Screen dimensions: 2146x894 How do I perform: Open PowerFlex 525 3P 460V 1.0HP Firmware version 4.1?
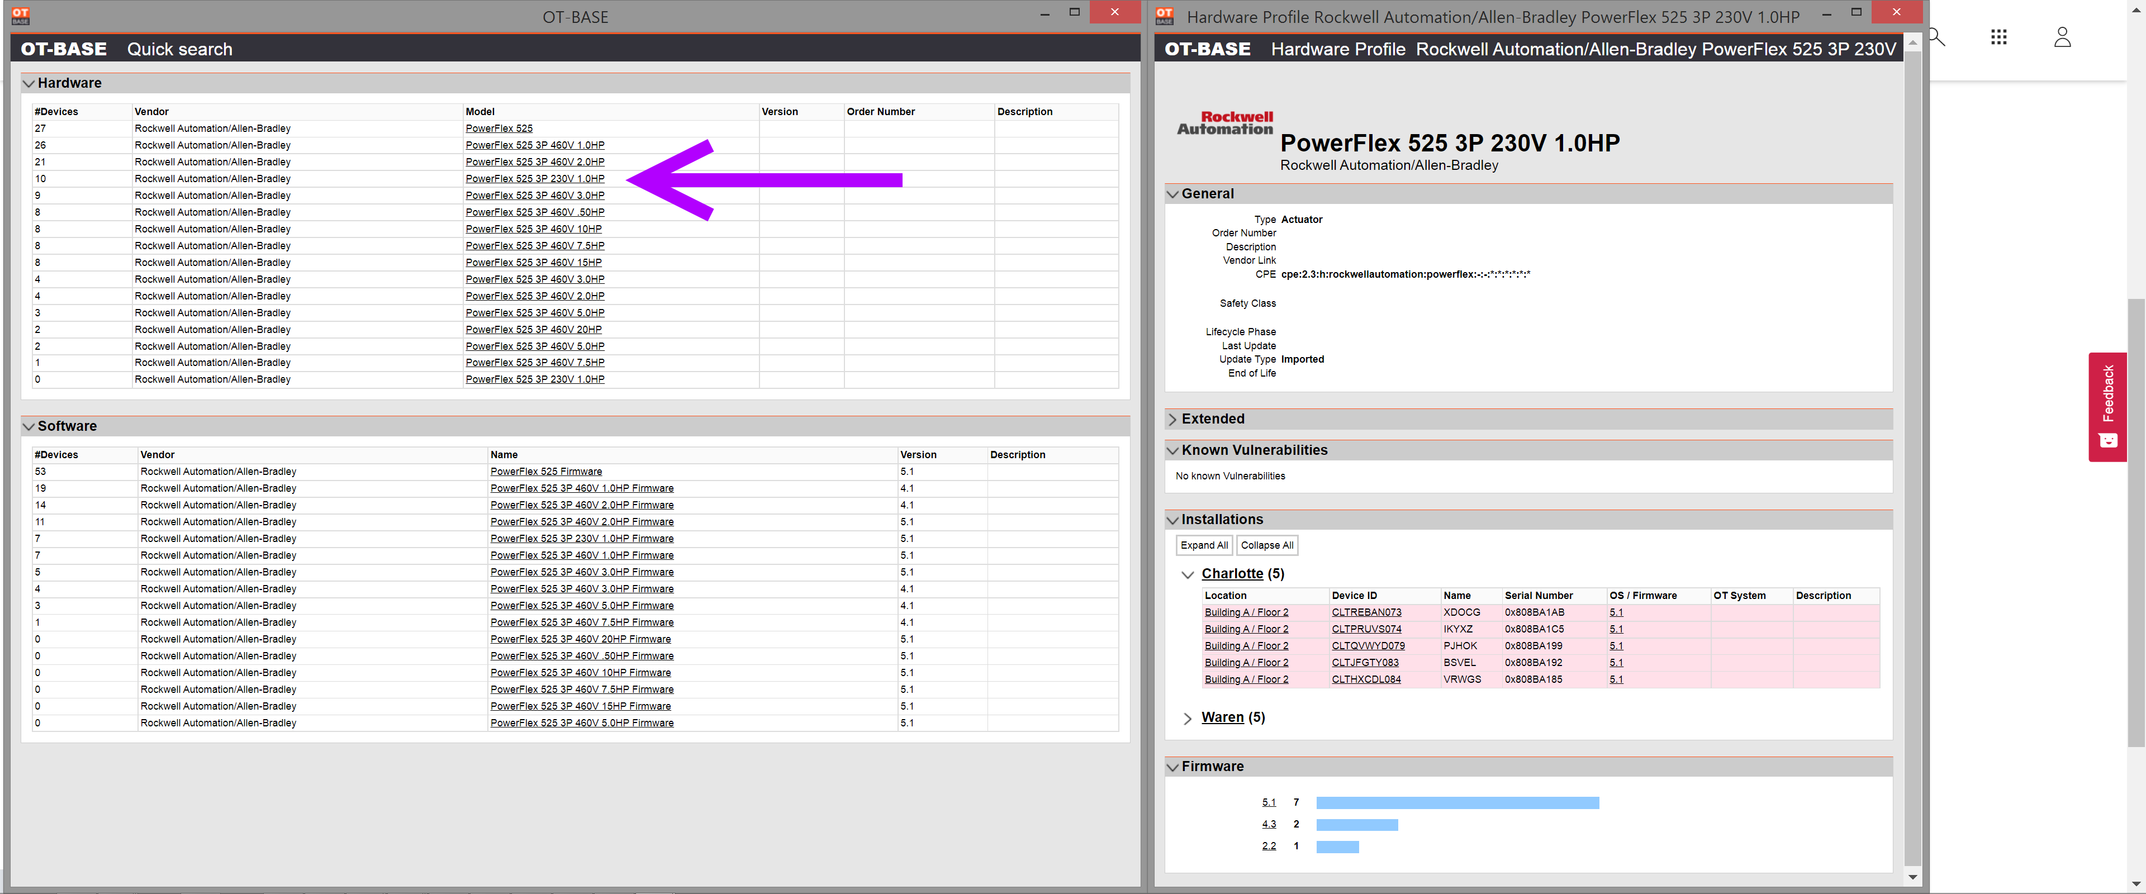(x=581, y=488)
